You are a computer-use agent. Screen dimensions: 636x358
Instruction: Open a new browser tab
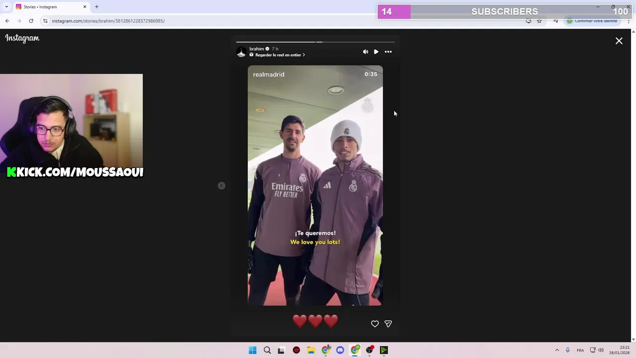96,7
